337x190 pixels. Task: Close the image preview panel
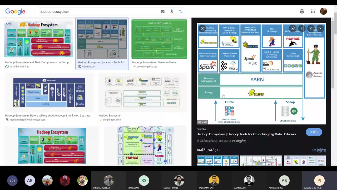point(202,28)
